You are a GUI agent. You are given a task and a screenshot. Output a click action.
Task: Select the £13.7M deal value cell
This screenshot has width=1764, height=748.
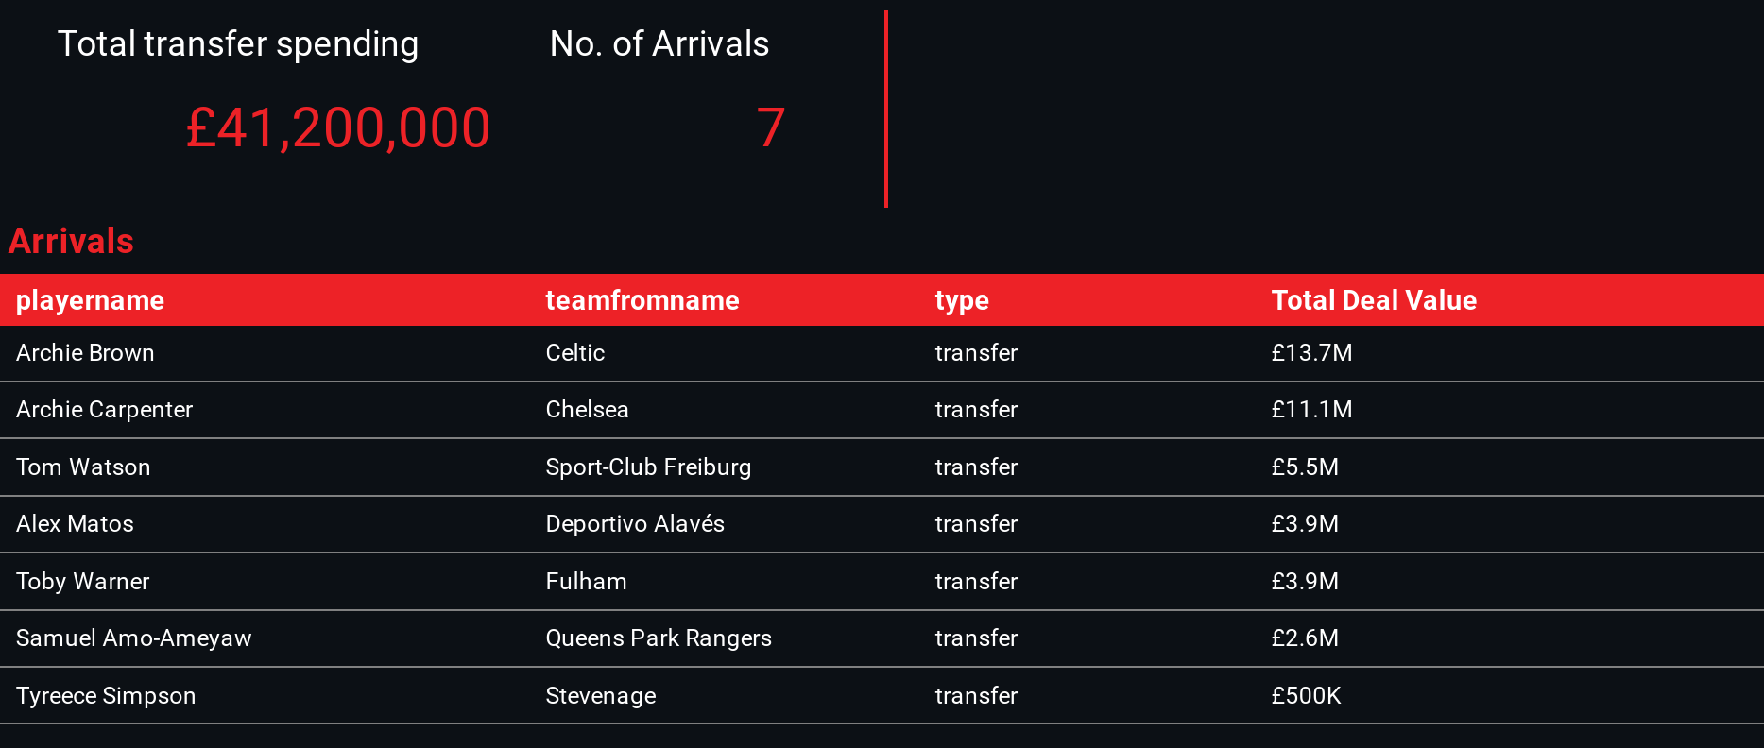pos(1311,353)
